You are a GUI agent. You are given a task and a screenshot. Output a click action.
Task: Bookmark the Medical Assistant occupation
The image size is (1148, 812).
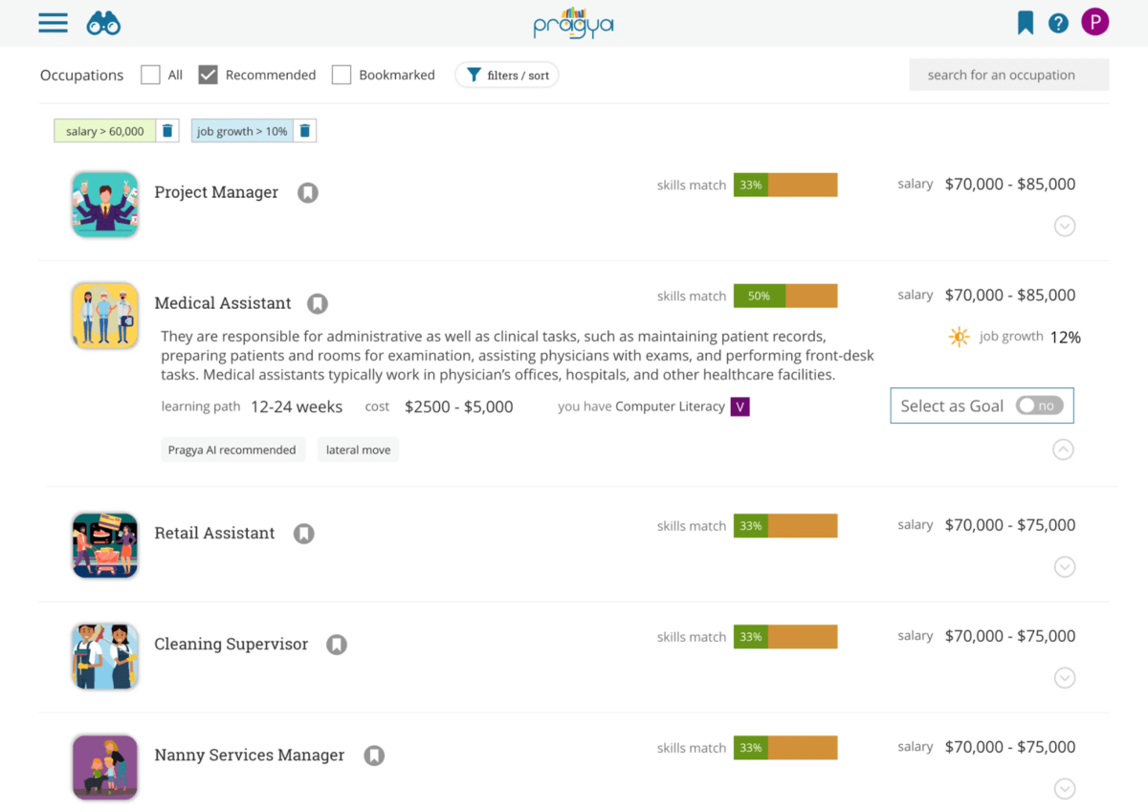coord(318,304)
